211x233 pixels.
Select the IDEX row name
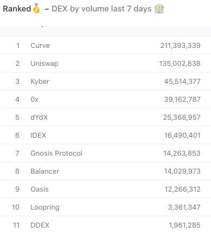tap(38, 135)
